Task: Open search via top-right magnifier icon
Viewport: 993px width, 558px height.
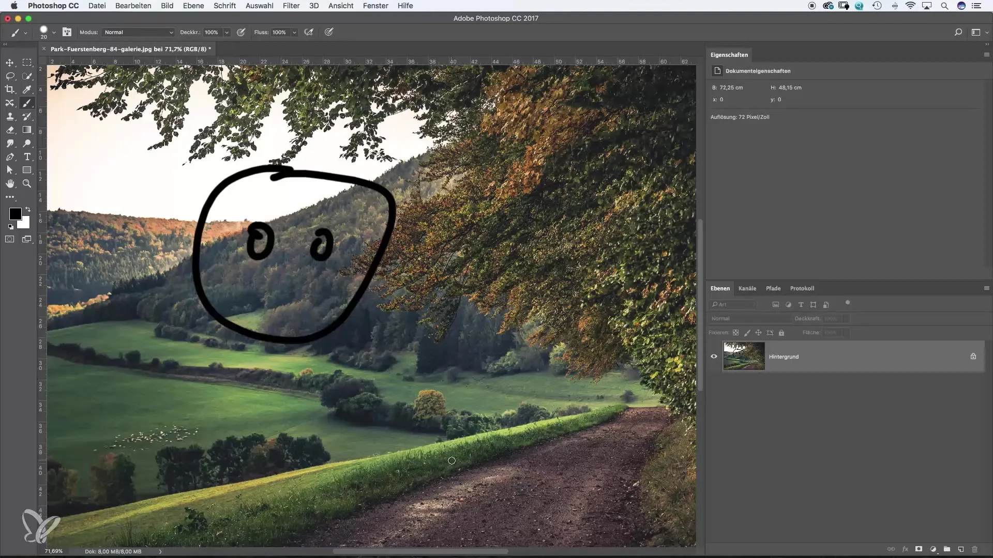Action: tap(958, 32)
